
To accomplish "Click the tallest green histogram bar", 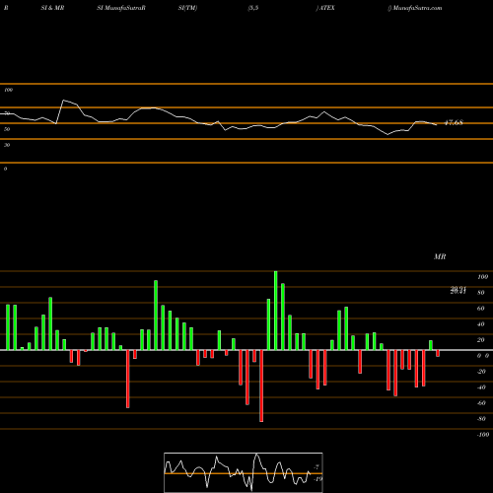I will point(275,311).
